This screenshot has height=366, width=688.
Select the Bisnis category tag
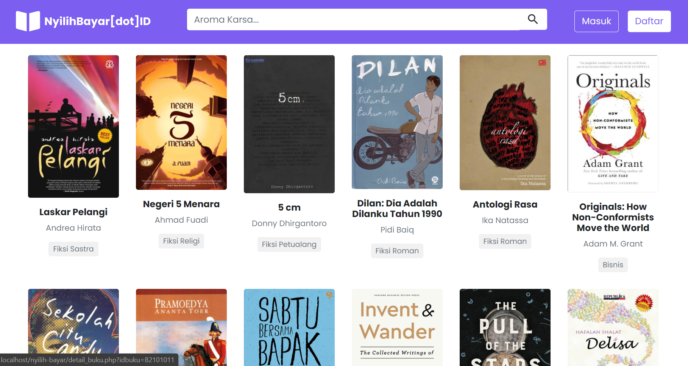(x=613, y=265)
